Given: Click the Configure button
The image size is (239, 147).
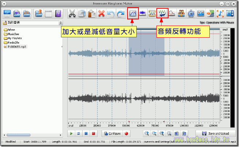Looking at the screenshot, I should [112, 133].
